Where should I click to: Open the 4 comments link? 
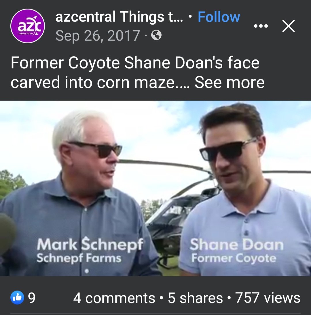coord(114,298)
